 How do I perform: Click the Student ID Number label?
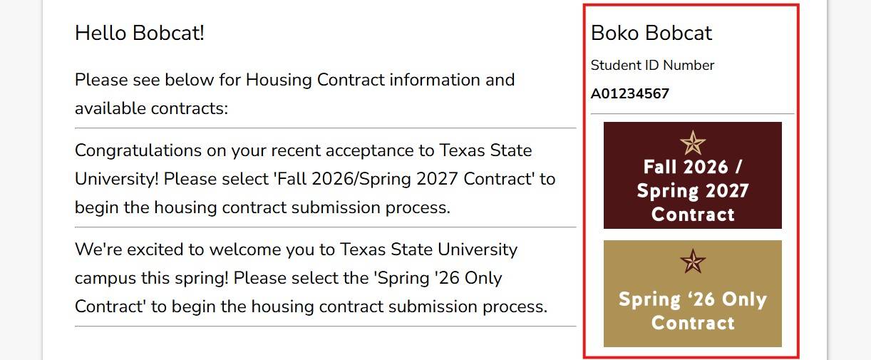coord(652,66)
